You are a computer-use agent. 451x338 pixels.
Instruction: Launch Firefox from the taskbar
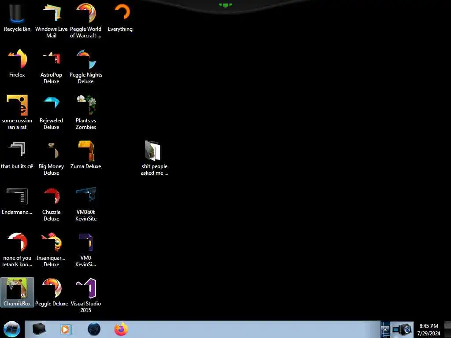point(121,329)
